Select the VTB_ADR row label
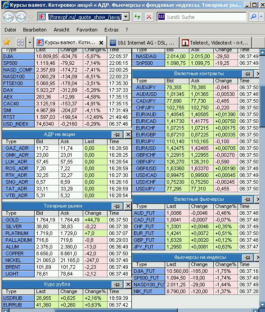The image size is (265, 312). 18,195
